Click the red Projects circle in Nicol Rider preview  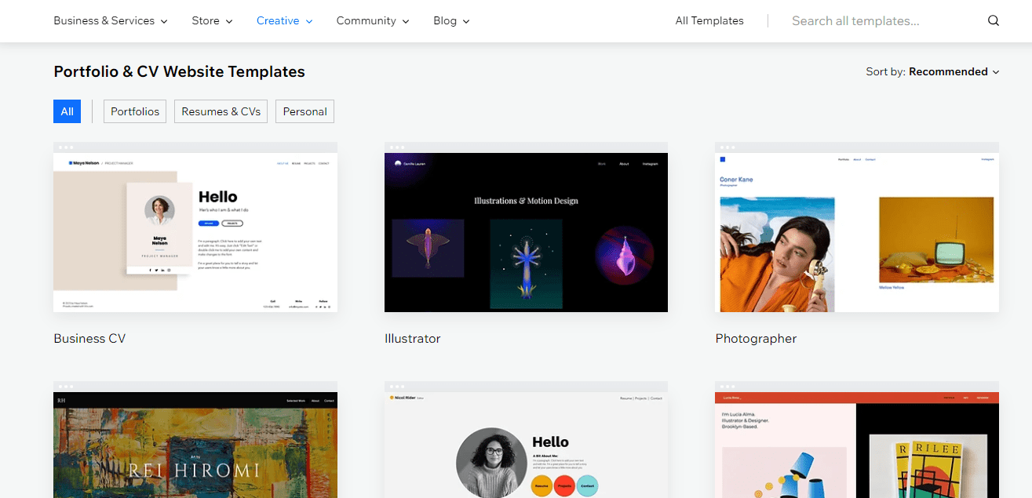point(564,485)
